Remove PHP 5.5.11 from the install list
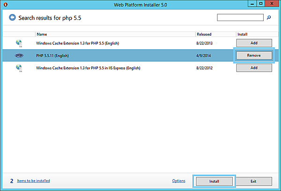Viewport: 281px width, 191px height. point(254,55)
